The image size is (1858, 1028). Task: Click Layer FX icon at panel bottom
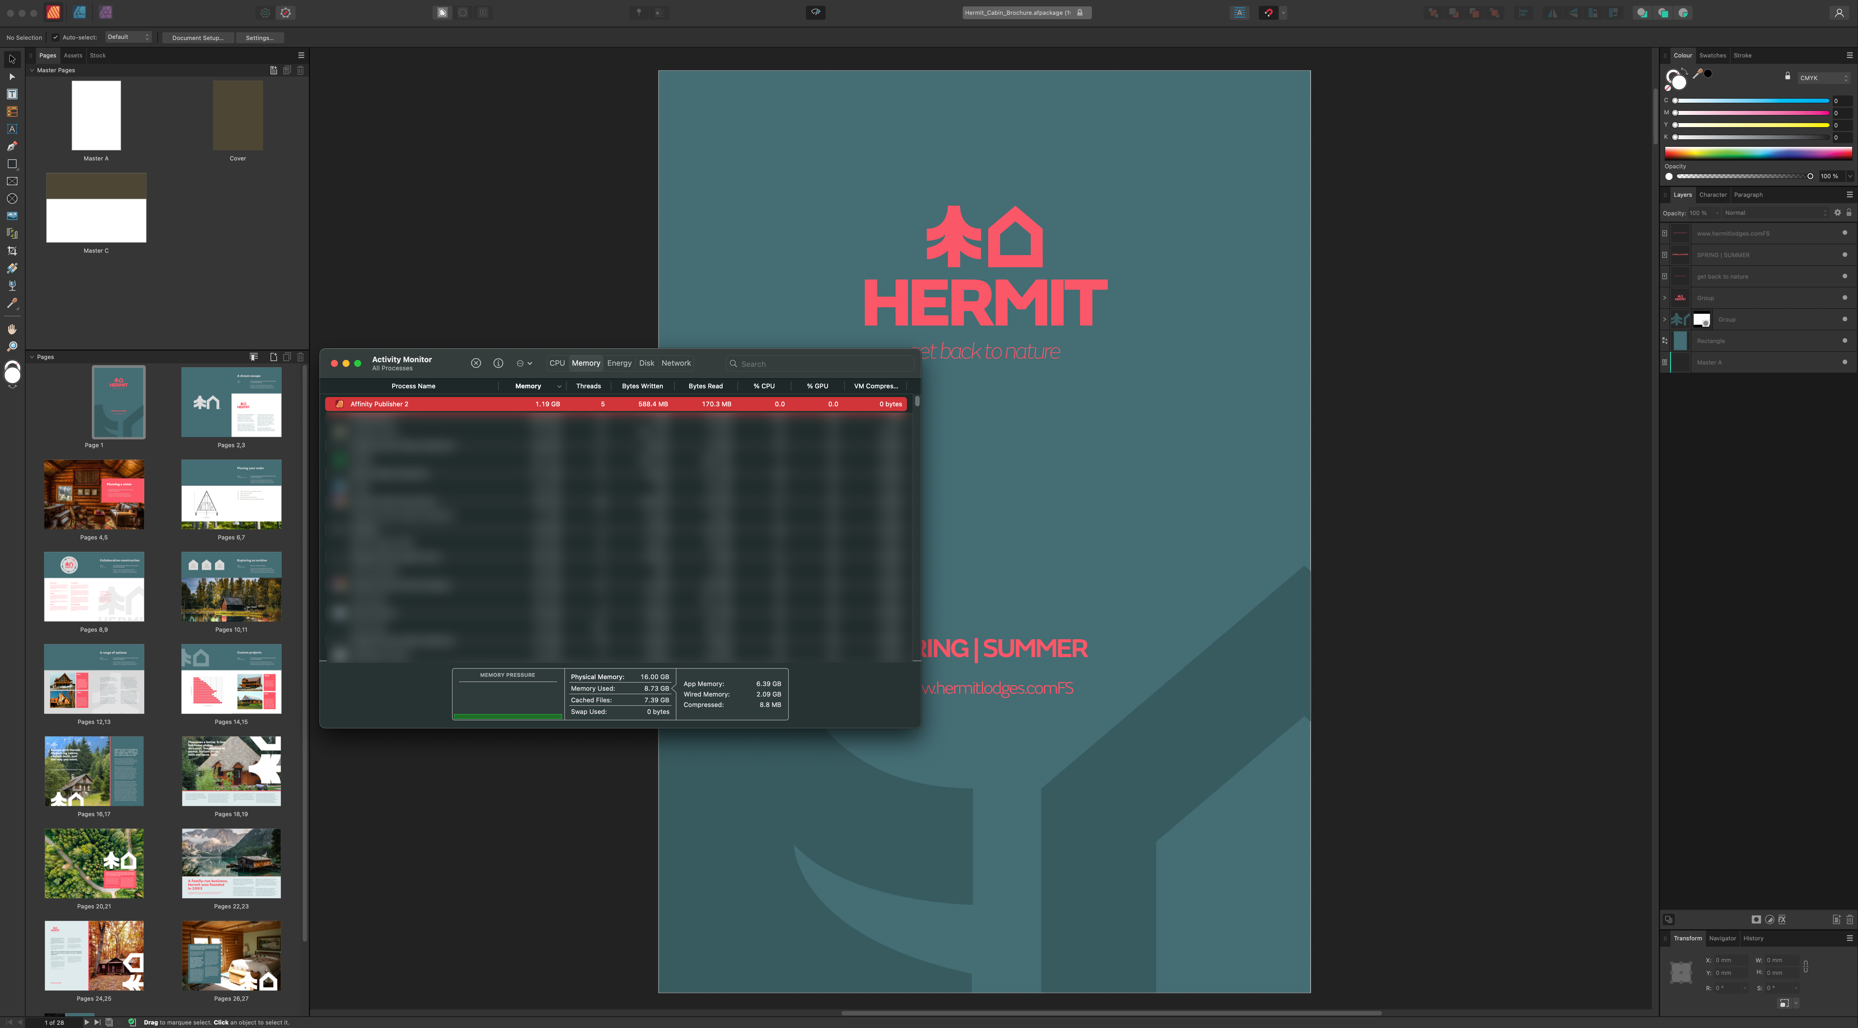coord(1782,919)
